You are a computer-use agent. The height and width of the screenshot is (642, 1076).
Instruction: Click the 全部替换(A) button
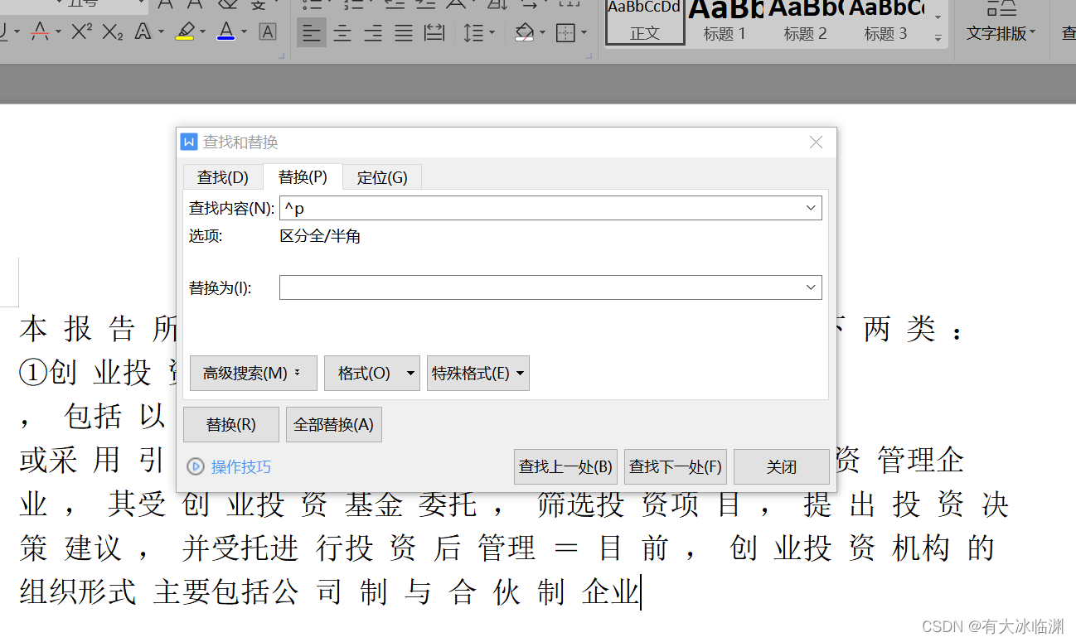(334, 425)
